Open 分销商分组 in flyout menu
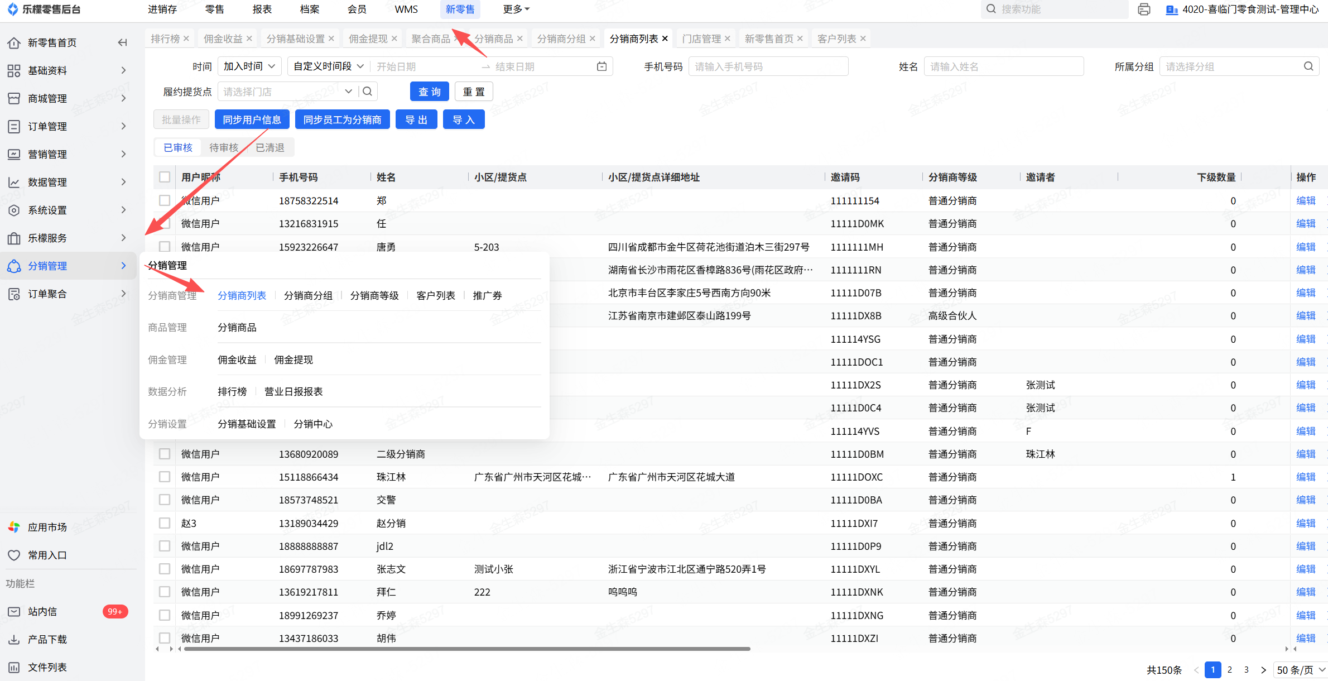Image resolution: width=1328 pixels, height=681 pixels. 308,295
